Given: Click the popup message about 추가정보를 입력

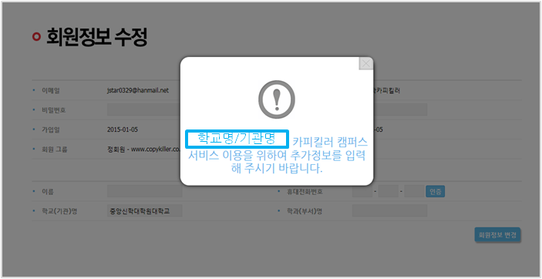Looking at the screenshot, I should point(277,155).
